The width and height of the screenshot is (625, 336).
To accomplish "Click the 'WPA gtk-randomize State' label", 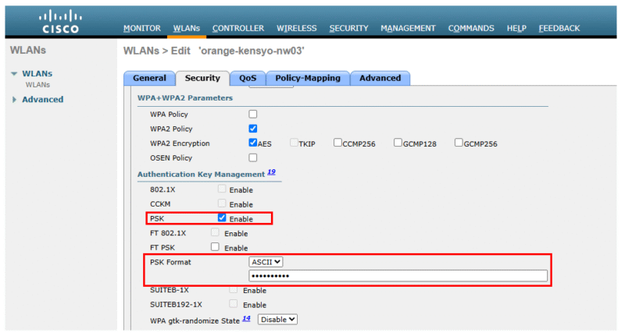I will coord(195,320).
